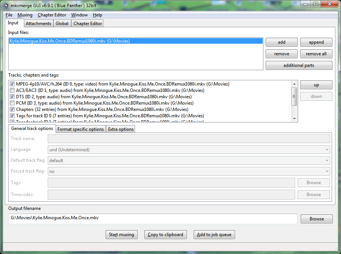This screenshot has width=341, height=254.
Task: Open the File menu
Action: pyautogui.click(x=9, y=15)
